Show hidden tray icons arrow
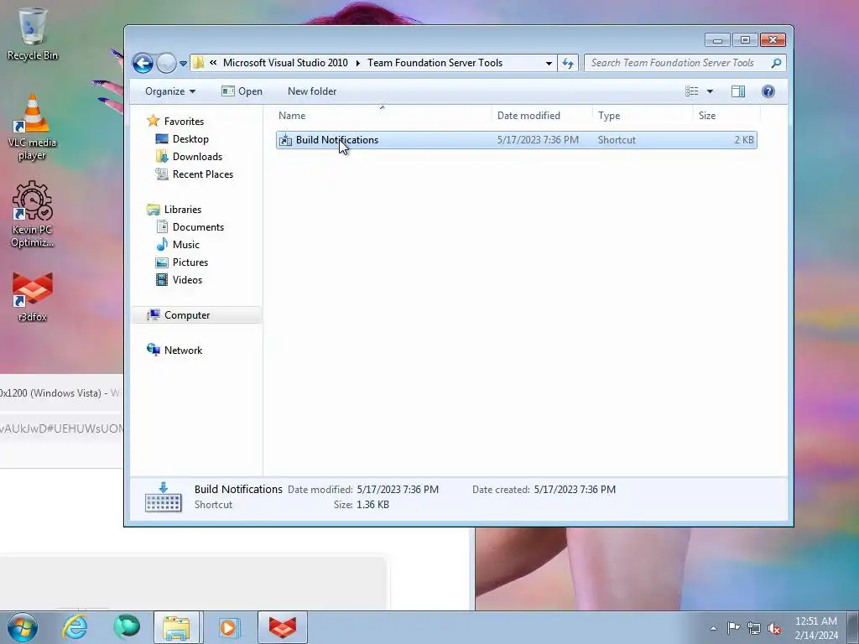This screenshot has width=859, height=644. pos(713,628)
